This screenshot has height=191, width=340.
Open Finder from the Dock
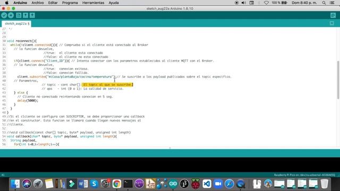pos(15,184)
